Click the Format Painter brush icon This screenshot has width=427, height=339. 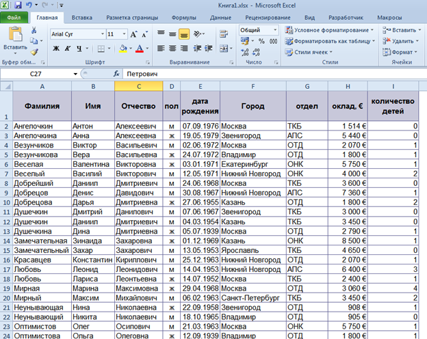tap(34, 51)
